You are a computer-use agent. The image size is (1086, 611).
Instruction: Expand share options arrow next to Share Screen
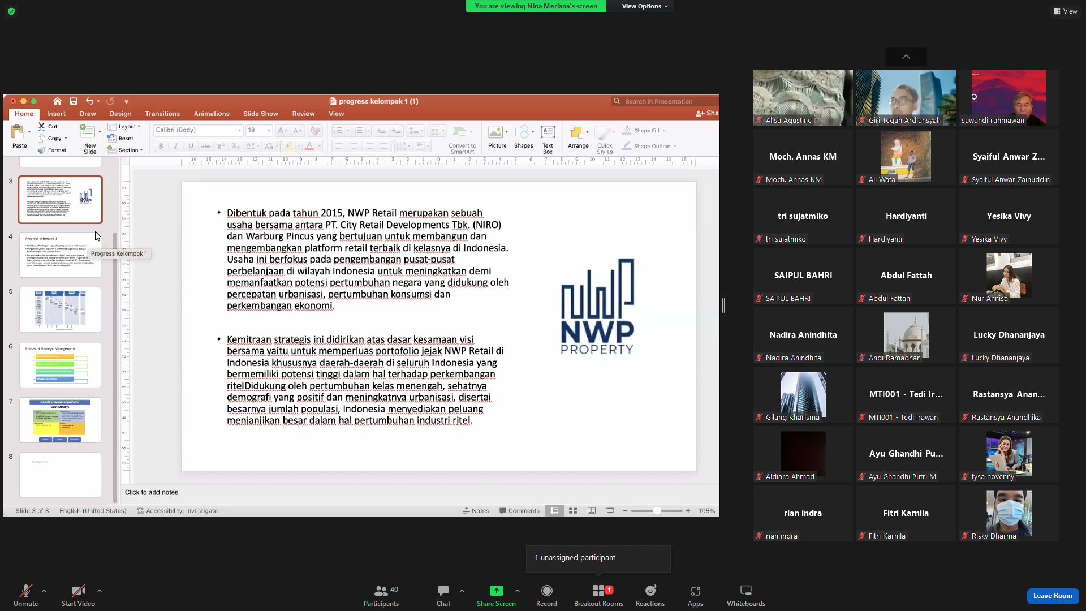518,591
